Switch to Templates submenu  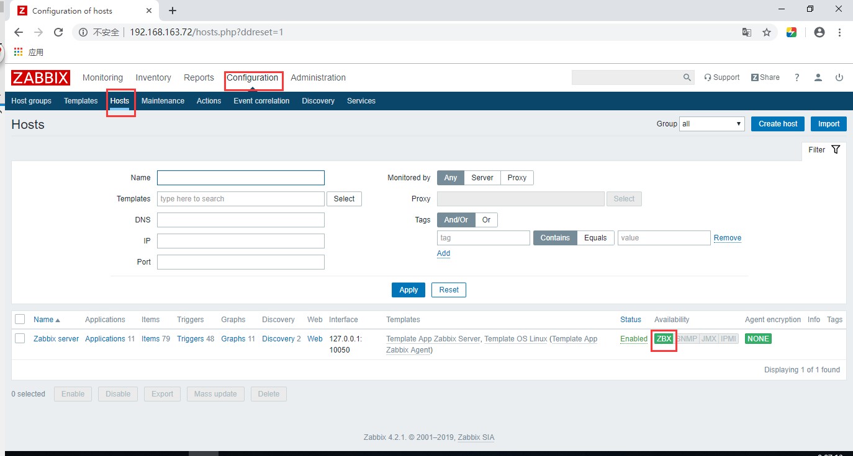81,101
